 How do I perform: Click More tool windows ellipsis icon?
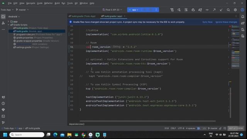point(3,29)
